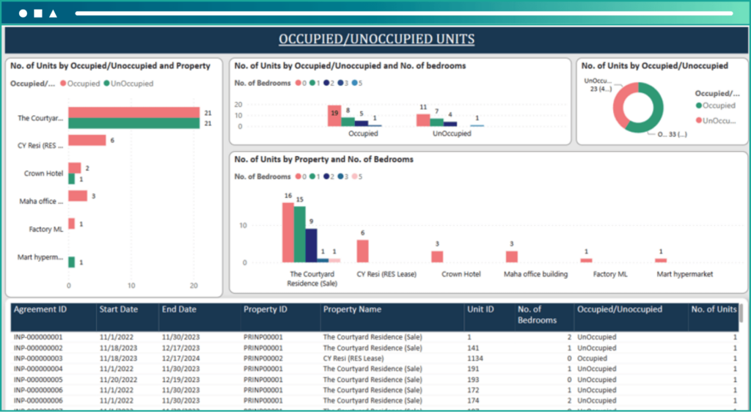The image size is (751, 412).
Task: Click the UnOccupied legend marker in property chart
Action: point(106,84)
